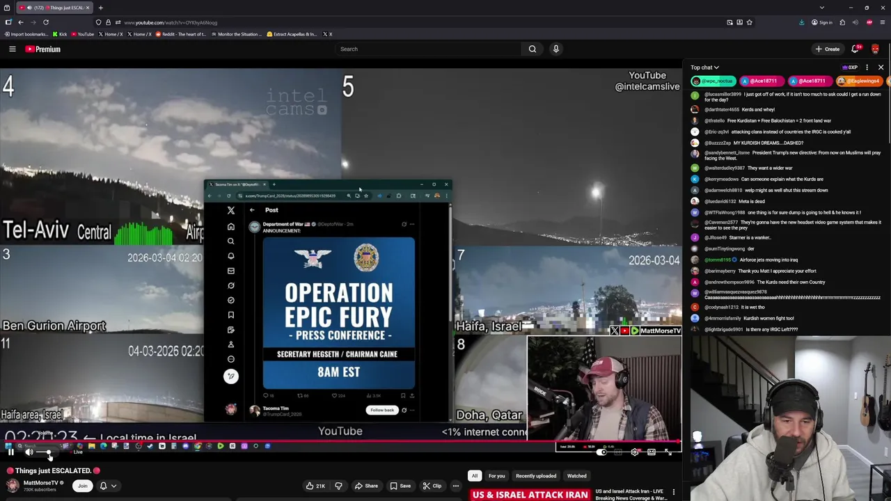Open @tommi8195 chat message author
The width and height of the screenshot is (891, 501).
(x=717, y=260)
